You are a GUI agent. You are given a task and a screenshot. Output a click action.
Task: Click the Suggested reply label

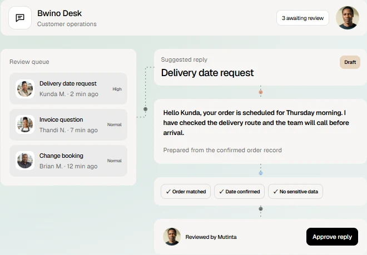(184, 59)
